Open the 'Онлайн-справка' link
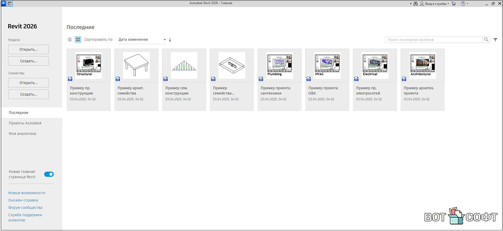Screen dimensions: 503x231 [23, 200]
